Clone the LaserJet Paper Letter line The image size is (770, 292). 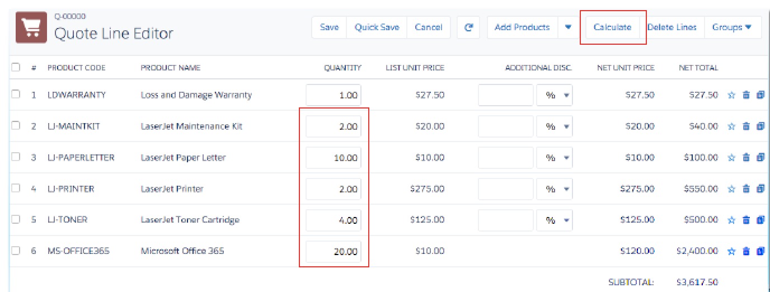(x=760, y=158)
